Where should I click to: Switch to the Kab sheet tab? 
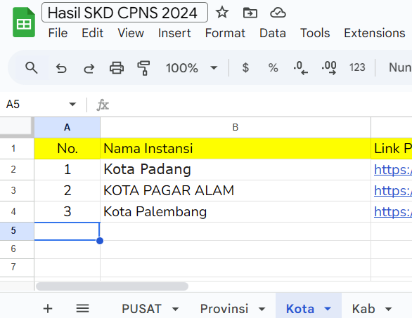pos(363,309)
